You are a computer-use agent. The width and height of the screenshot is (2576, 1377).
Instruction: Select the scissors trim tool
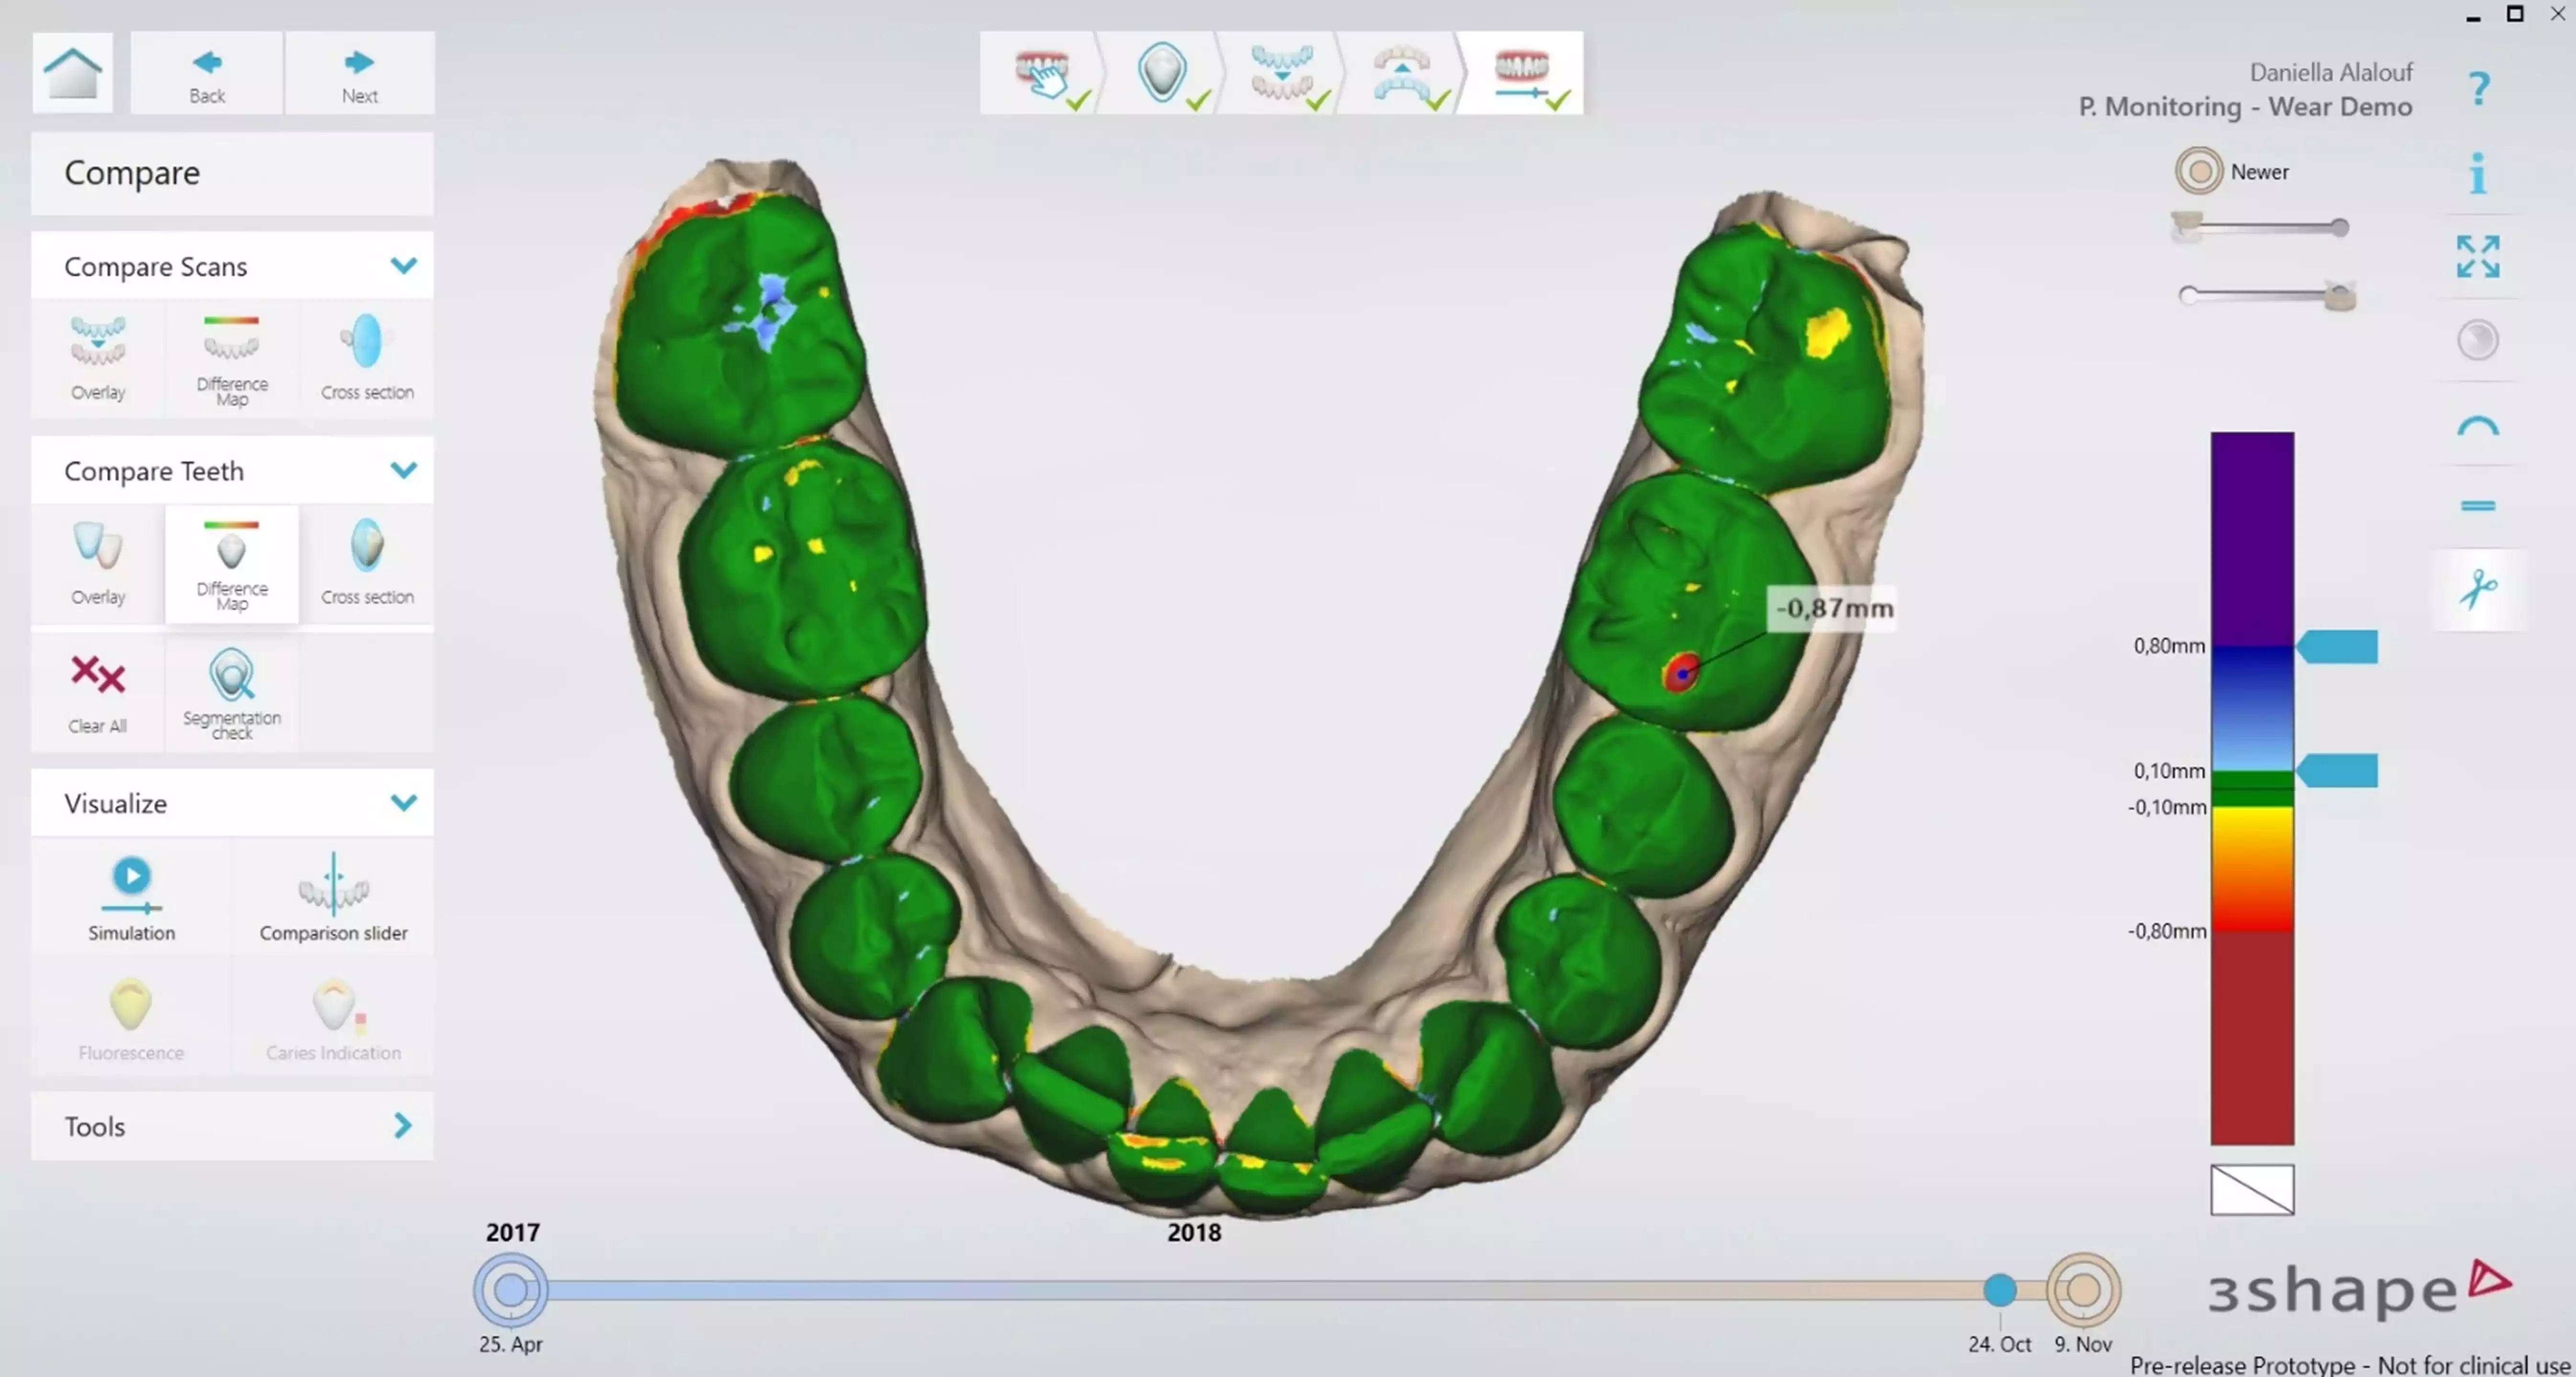[2478, 589]
